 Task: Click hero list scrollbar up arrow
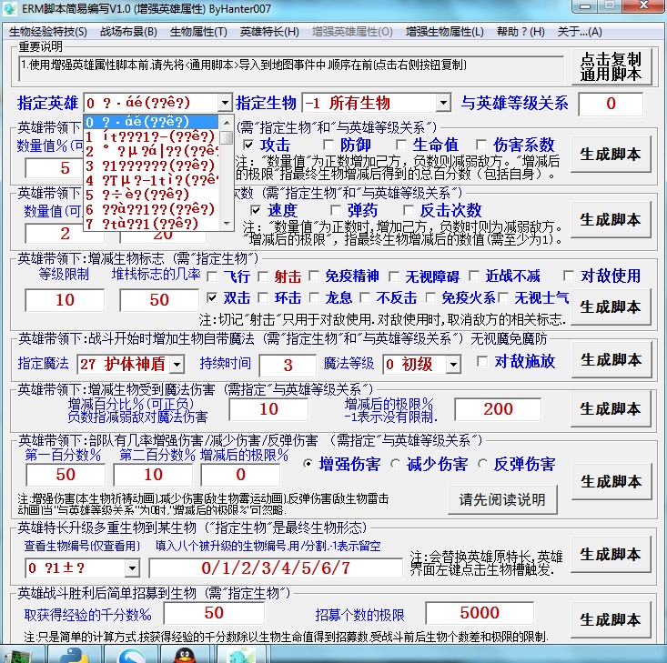coord(227,123)
